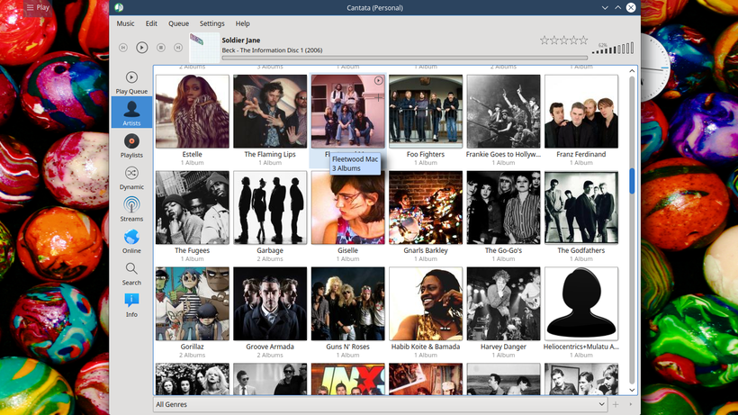Open the Info sidebar view
The height and width of the screenshot is (415, 738).
point(131,305)
